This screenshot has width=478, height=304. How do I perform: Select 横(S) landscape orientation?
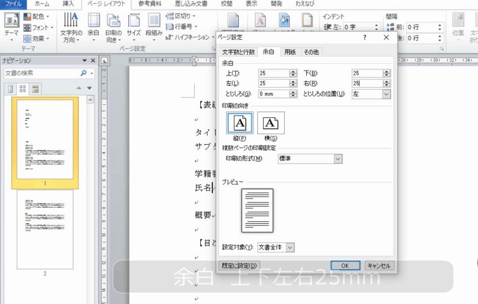[x=271, y=123]
